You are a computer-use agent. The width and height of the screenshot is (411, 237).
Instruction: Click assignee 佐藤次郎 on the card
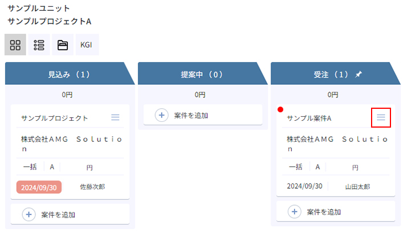tap(92, 187)
